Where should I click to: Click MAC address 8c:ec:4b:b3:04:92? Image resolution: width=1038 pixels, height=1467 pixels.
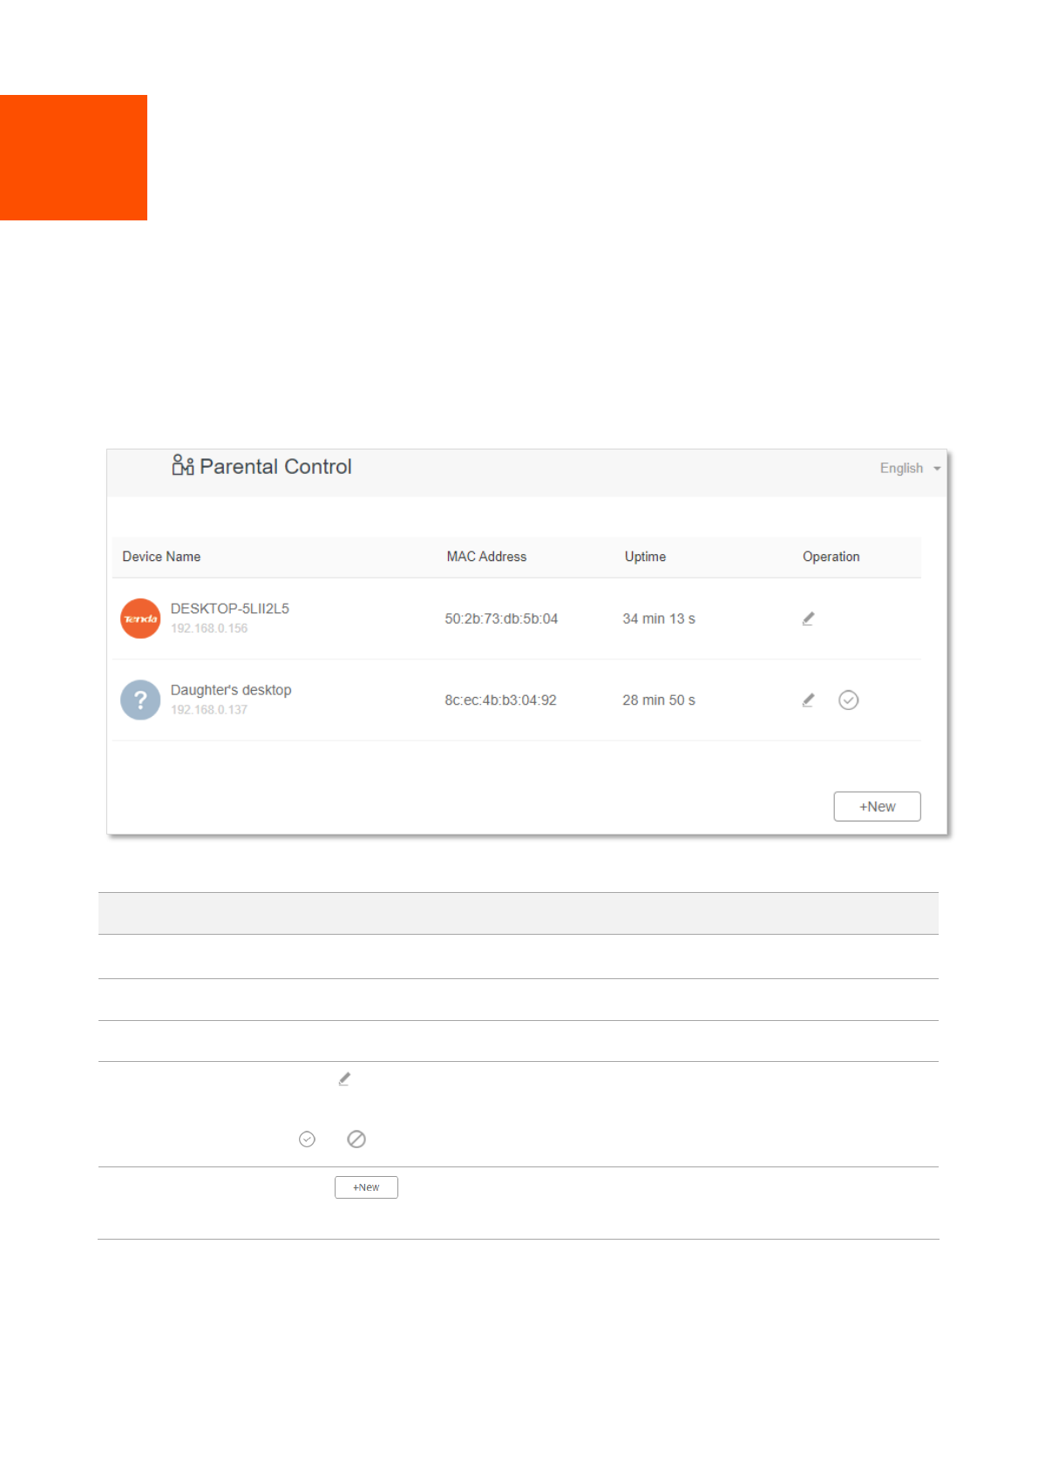(500, 700)
